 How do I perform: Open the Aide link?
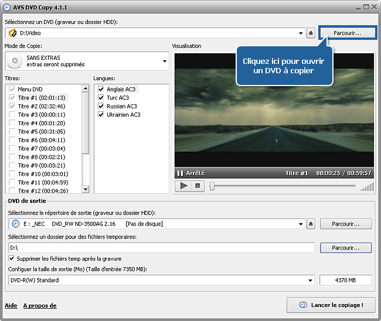pyautogui.click(x=11, y=306)
